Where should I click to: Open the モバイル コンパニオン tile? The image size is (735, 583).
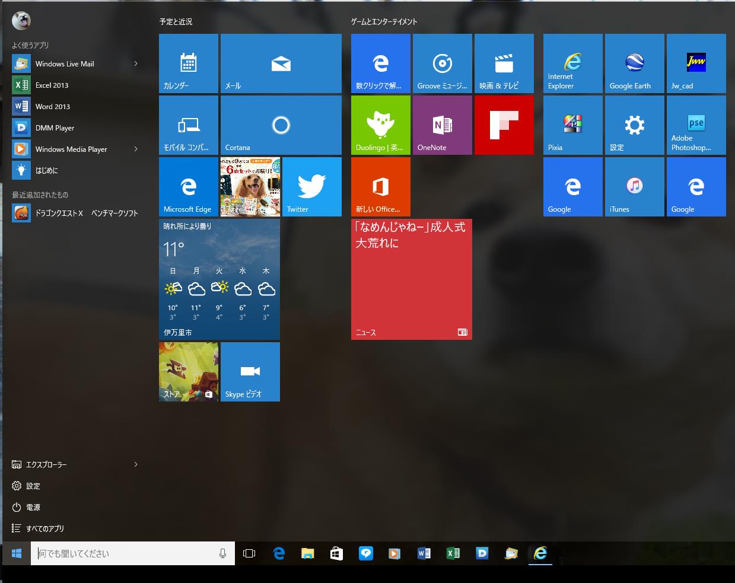pos(189,125)
